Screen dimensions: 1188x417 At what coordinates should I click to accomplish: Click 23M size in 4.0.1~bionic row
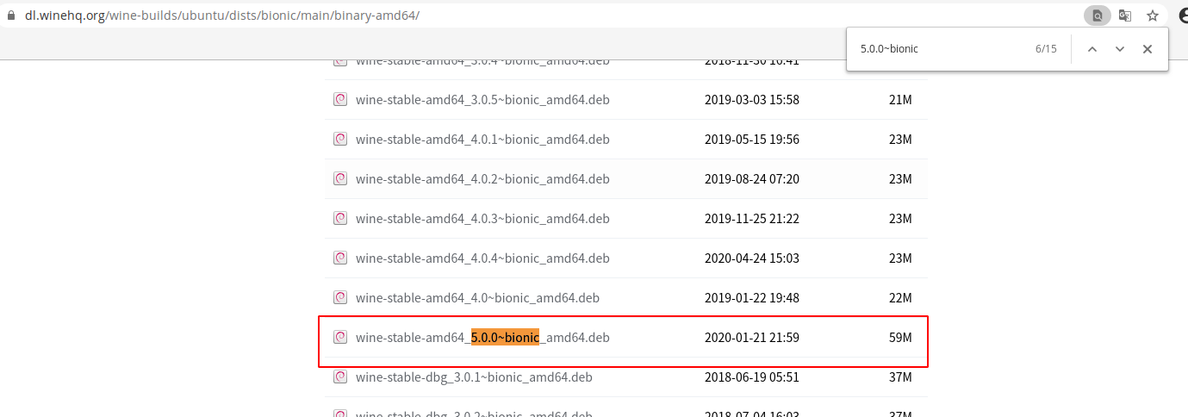[900, 140]
